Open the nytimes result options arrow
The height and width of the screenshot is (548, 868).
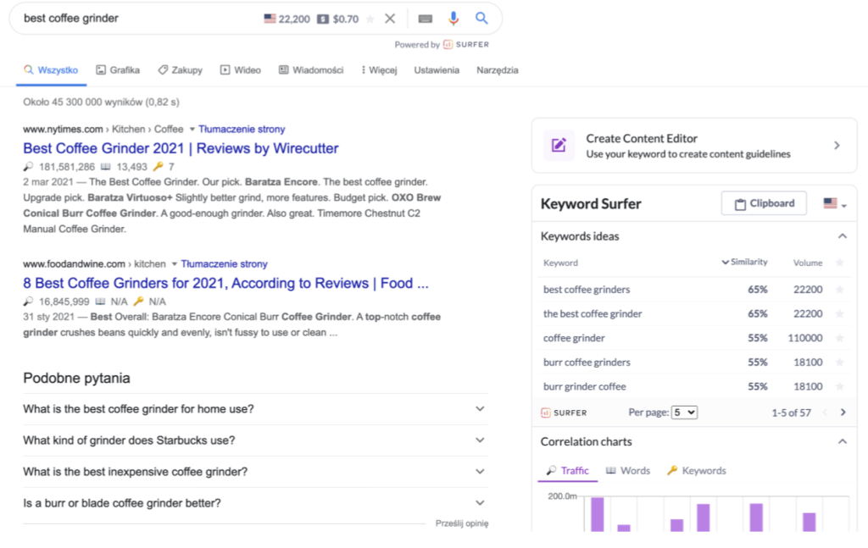(192, 130)
